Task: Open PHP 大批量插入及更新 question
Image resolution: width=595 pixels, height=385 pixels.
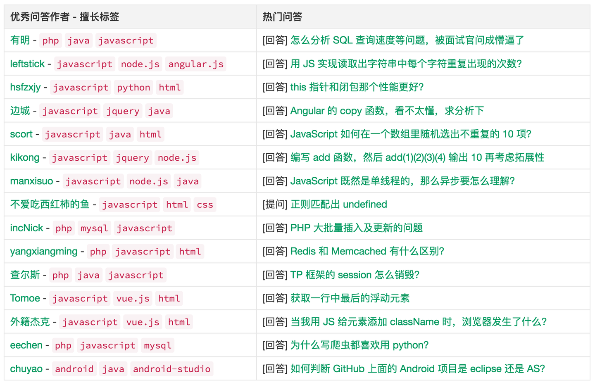Action: [x=356, y=228]
